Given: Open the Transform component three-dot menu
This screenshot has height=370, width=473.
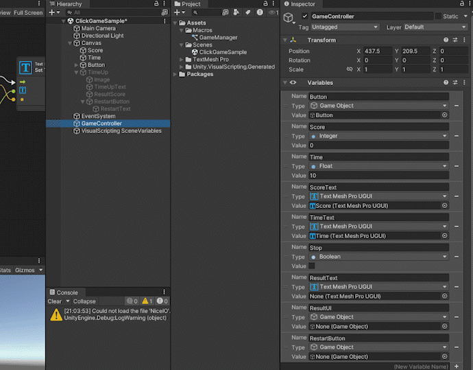Looking at the screenshot, I should 464,40.
